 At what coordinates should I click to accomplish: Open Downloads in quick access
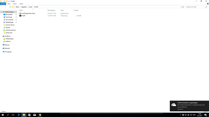pos(9,17)
